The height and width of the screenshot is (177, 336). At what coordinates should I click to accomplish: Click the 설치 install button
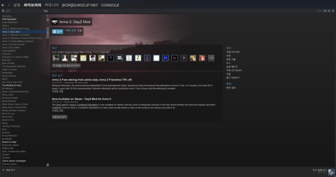pos(57,32)
